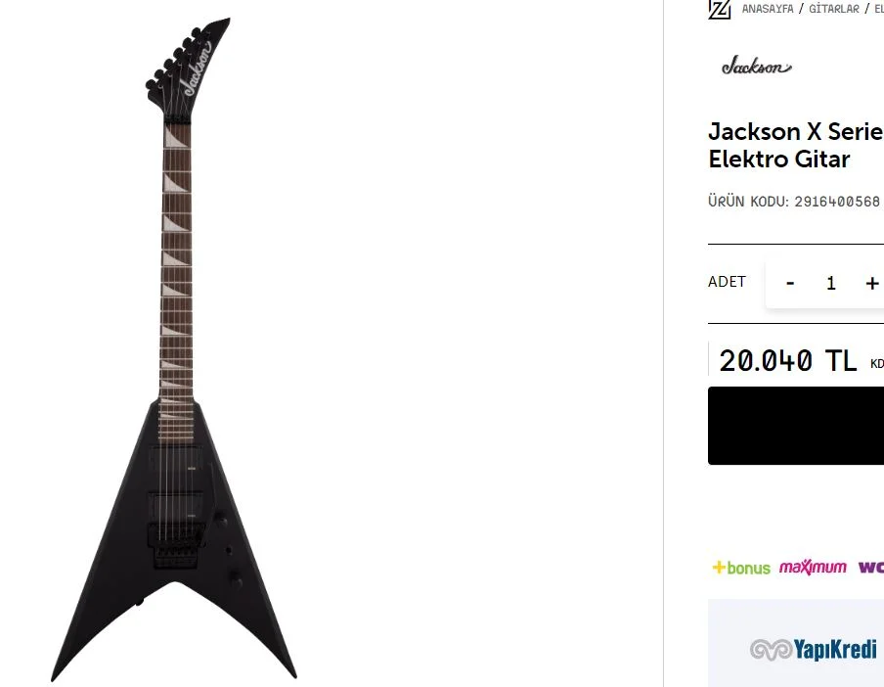The height and width of the screenshot is (687, 884).
Task: Open the Jackson brand logo beside title
Action: pyautogui.click(x=757, y=66)
